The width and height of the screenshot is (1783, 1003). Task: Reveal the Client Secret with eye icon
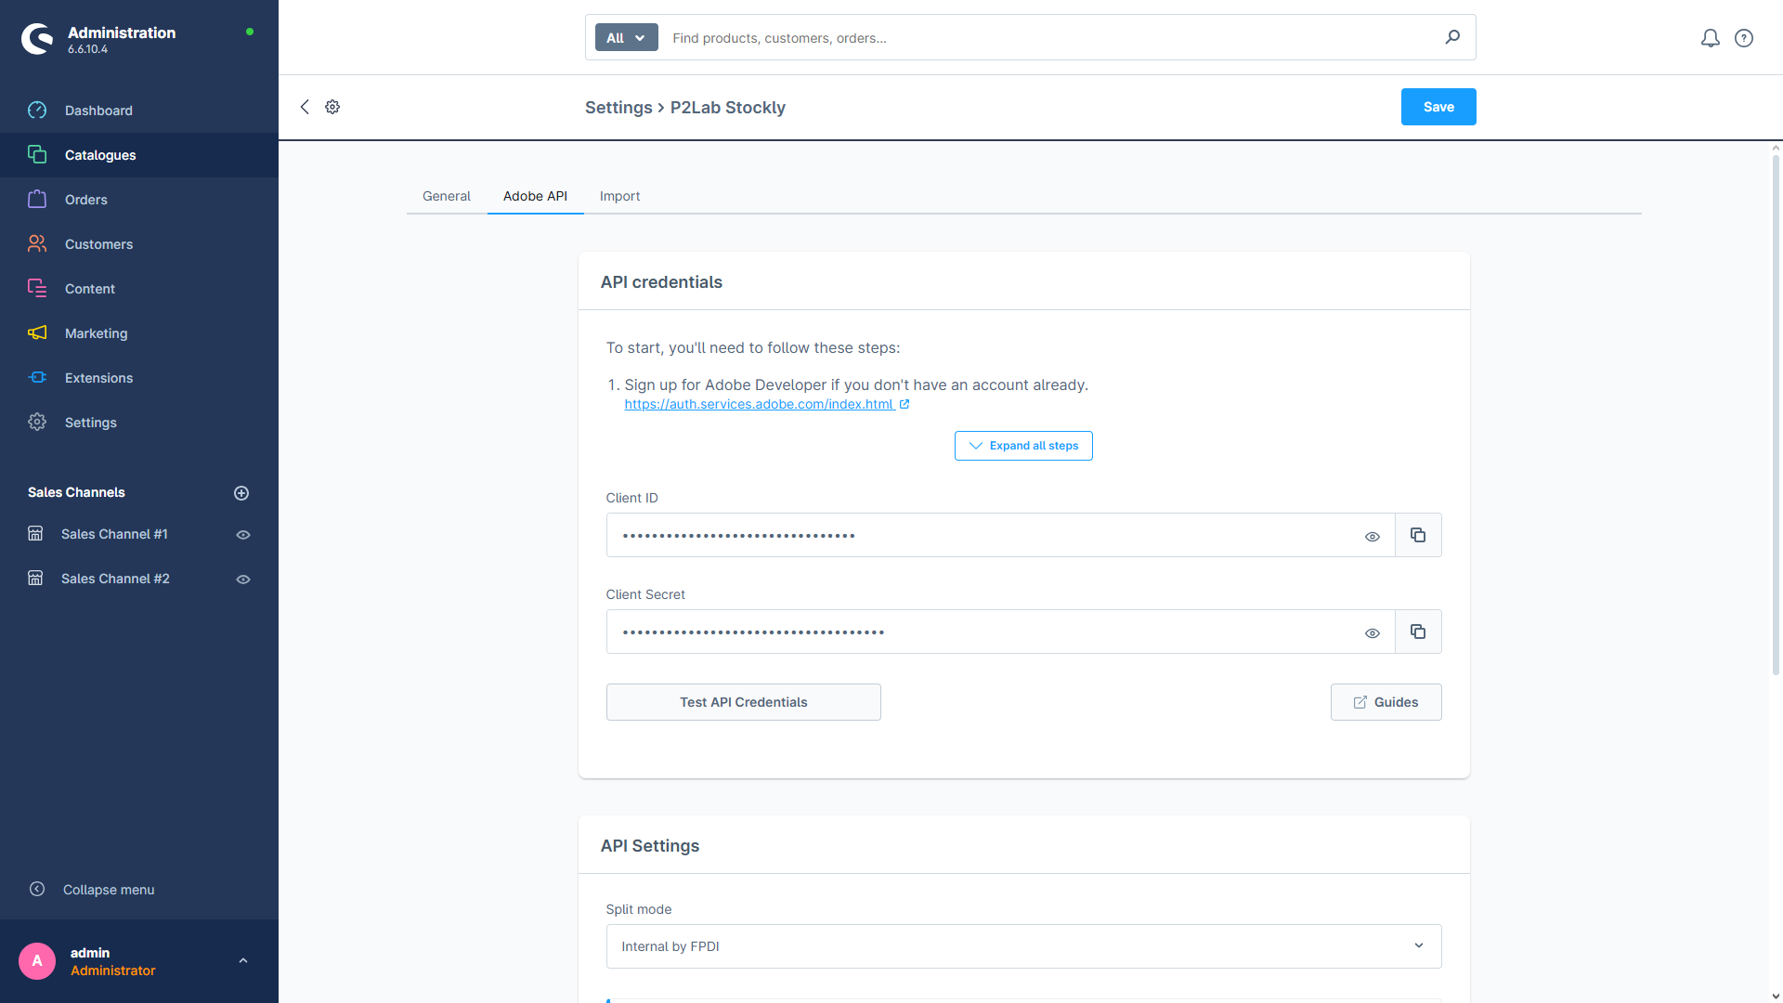1373,633
